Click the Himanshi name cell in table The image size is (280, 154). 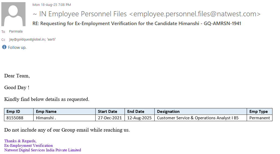[x=46, y=118]
